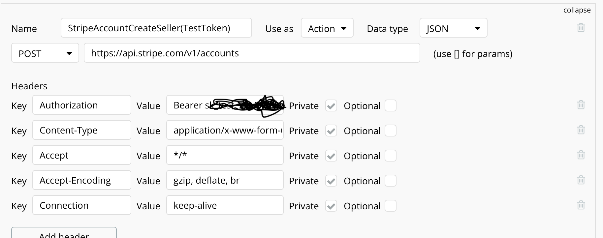
Task: Toggle Private checkbox for Authorization header
Action: pos(331,106)
